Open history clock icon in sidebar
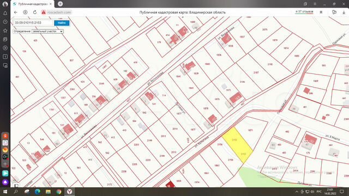 tap(5, 22)
